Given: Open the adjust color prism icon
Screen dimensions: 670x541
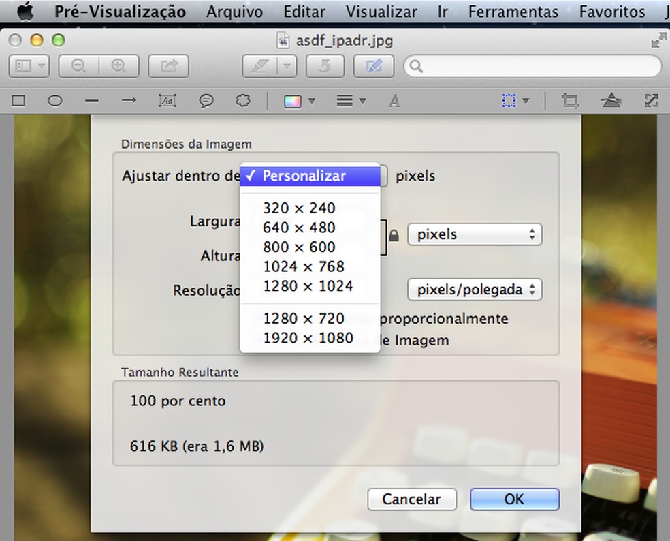Looking at the screenshot, I should coord(611,102).
